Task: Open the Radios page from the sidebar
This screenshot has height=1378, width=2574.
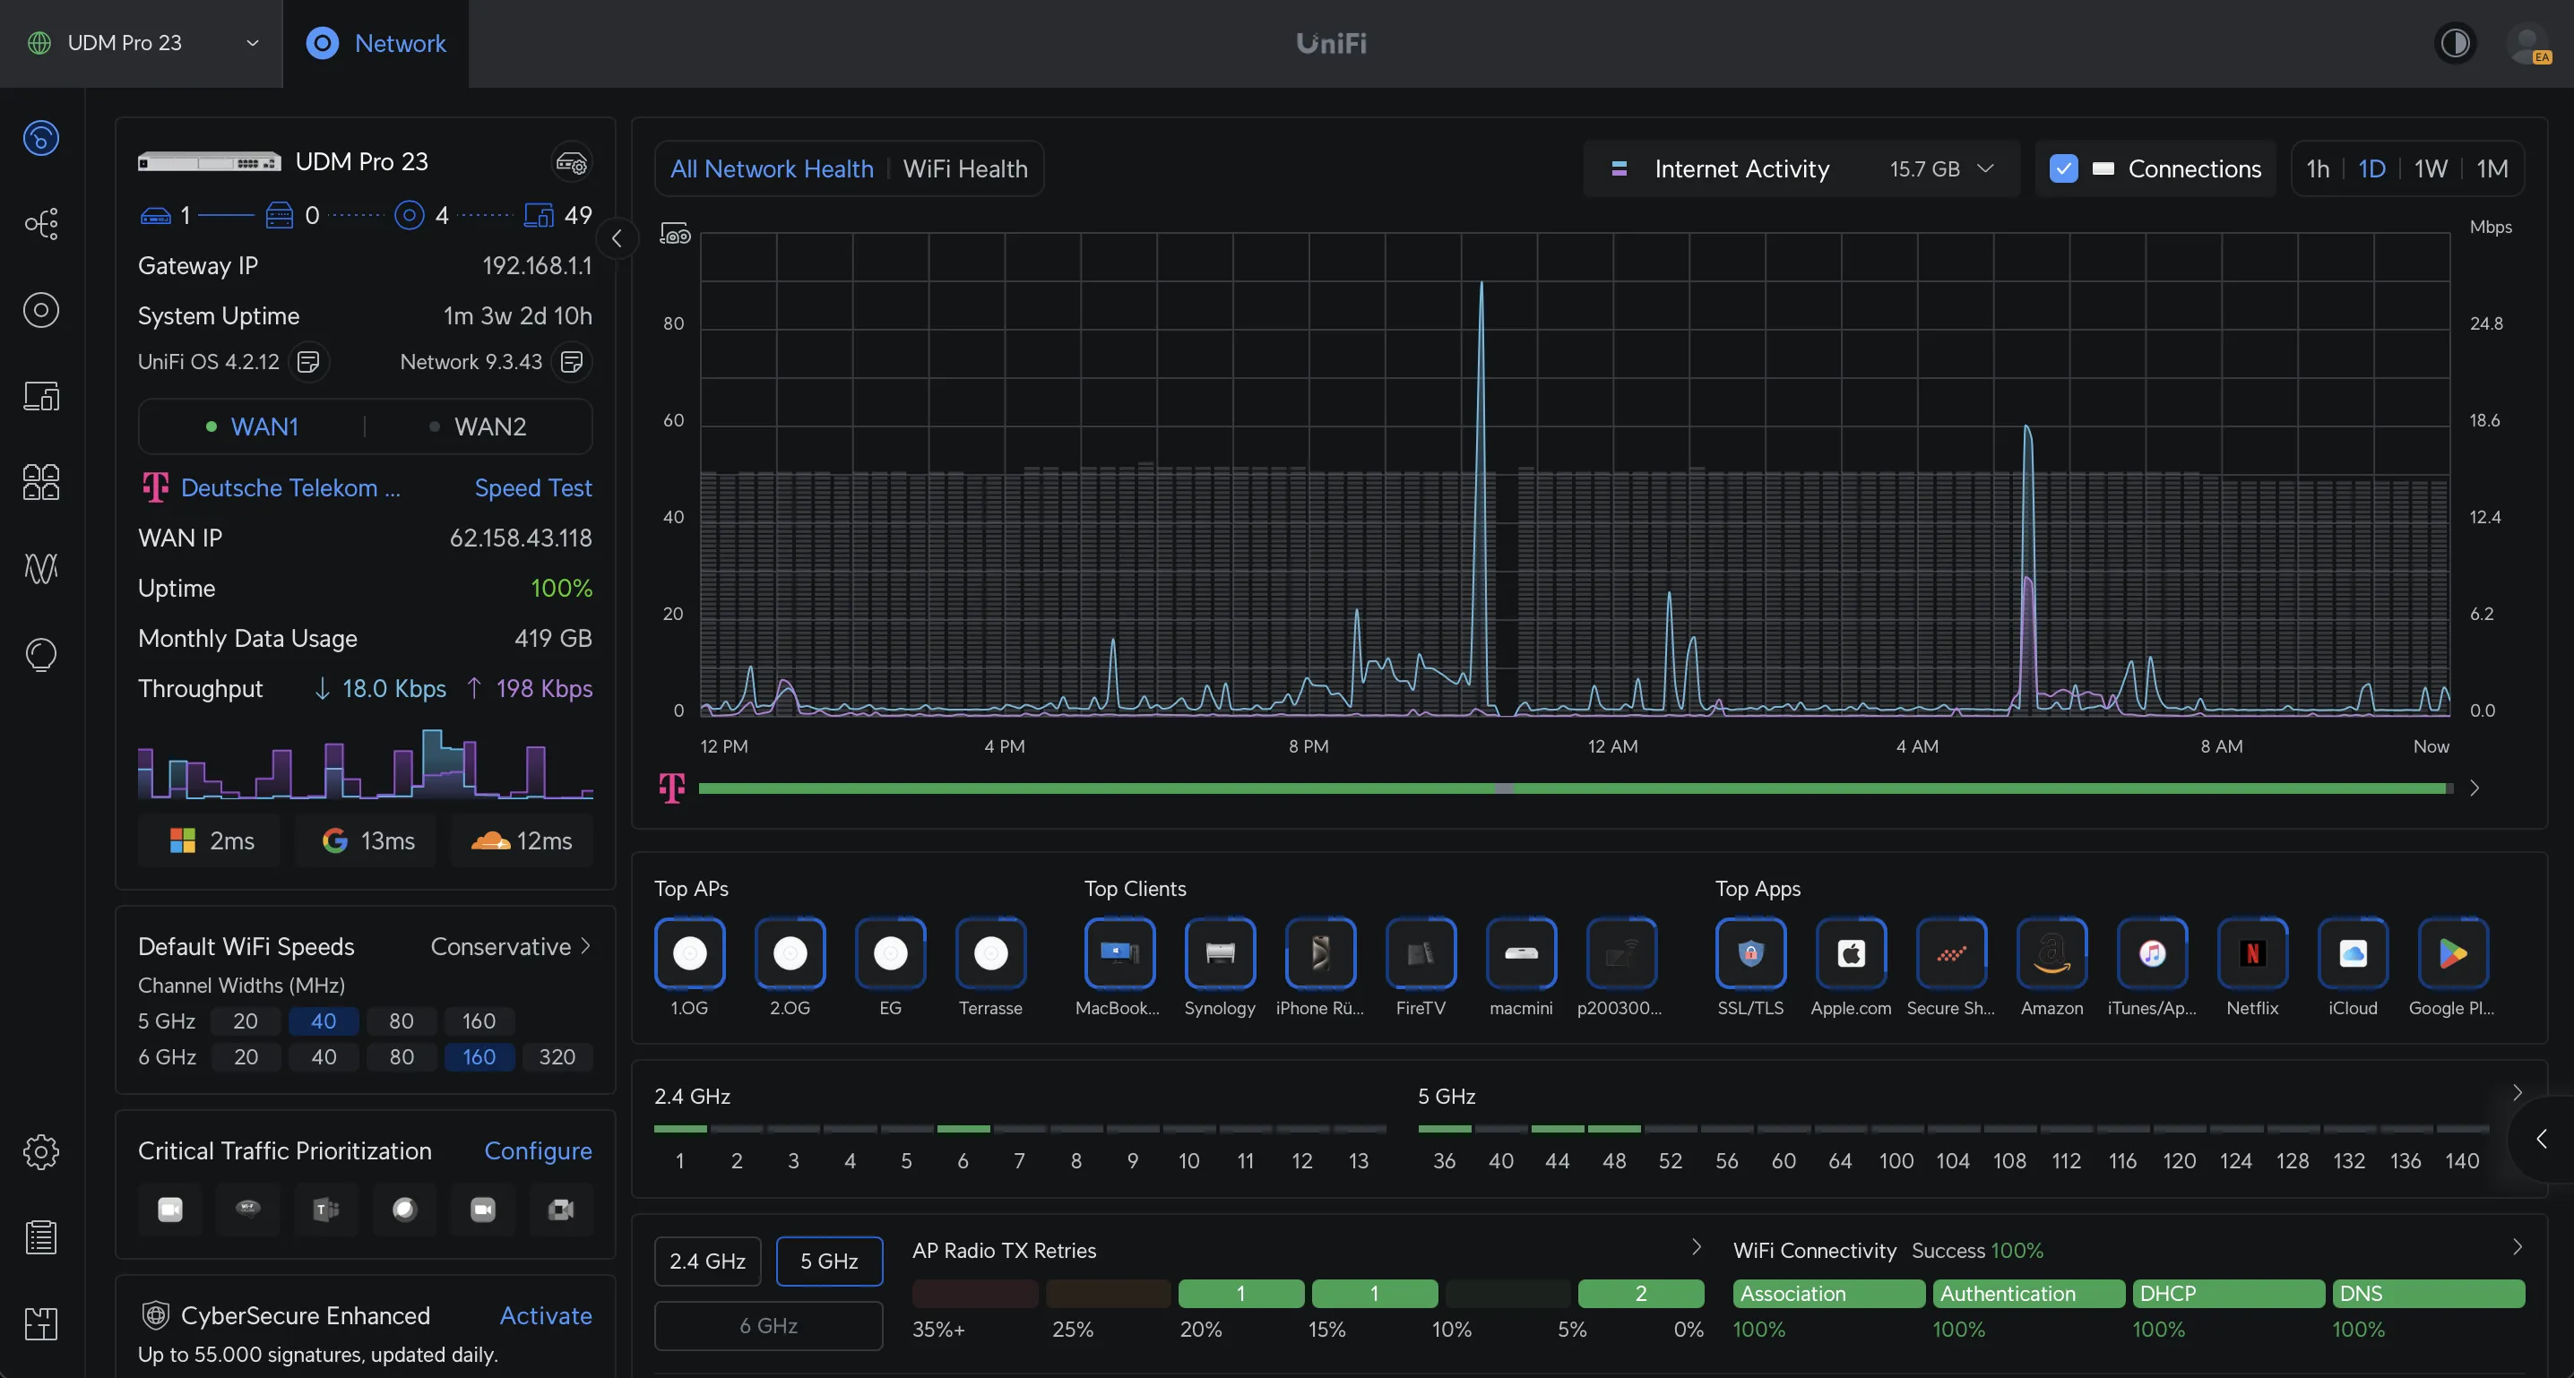Action: [x=41, y=569]
